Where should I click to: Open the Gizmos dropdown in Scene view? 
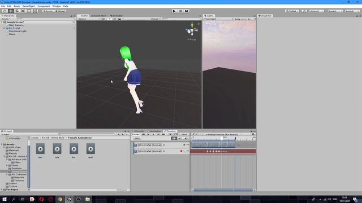point(155,19)
